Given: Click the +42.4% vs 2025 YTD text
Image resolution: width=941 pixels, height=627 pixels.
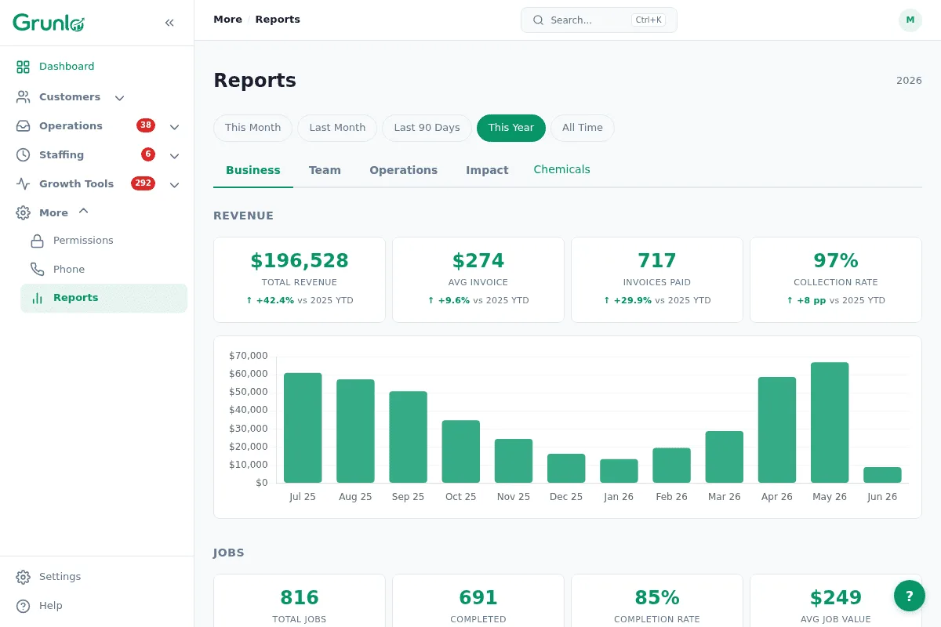Looking at the screenshot, I should (300, 300).
